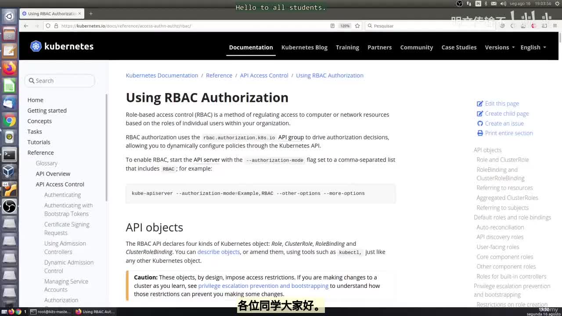Jump to Auto-reconciliation section
The image size is (562, 316).
point(500,227)
